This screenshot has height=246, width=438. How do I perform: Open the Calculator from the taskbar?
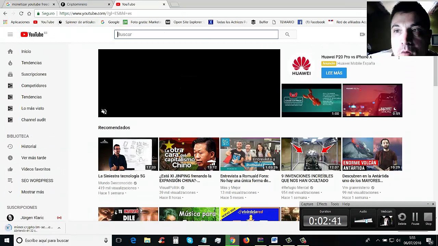(x=176, y=241)
